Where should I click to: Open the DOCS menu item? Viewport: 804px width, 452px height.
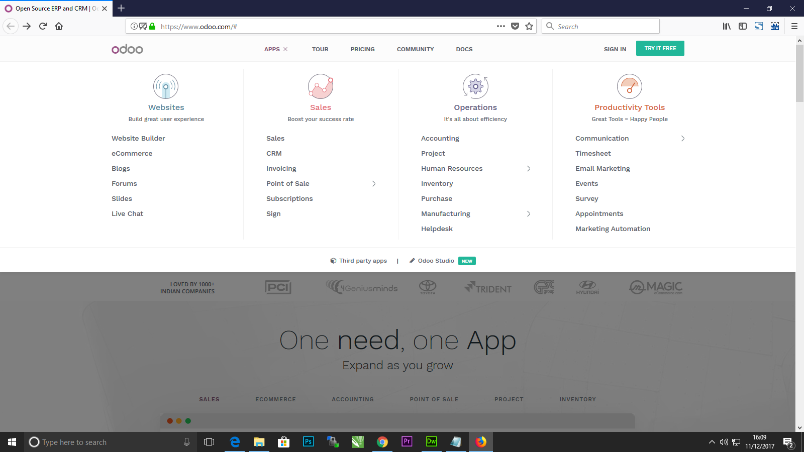[464, 49]
